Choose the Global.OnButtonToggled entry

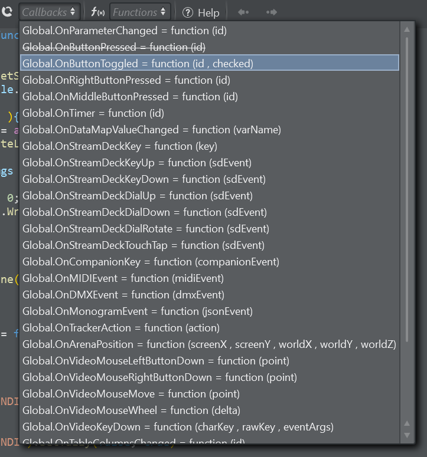138,63
